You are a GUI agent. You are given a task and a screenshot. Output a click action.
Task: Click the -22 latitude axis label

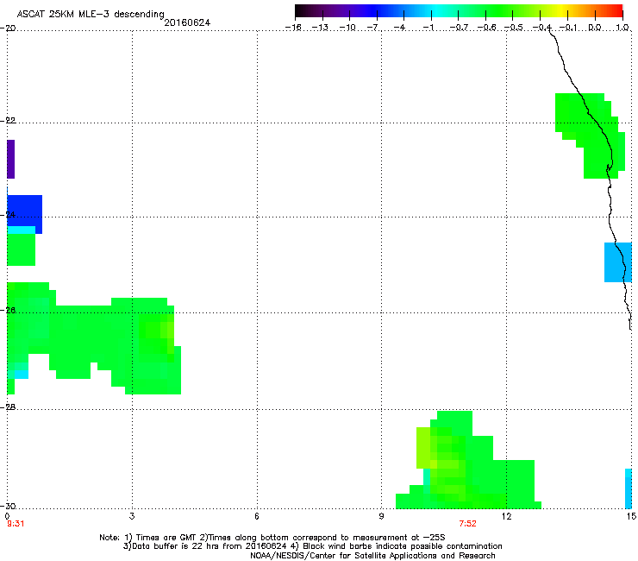coord(8,121)
